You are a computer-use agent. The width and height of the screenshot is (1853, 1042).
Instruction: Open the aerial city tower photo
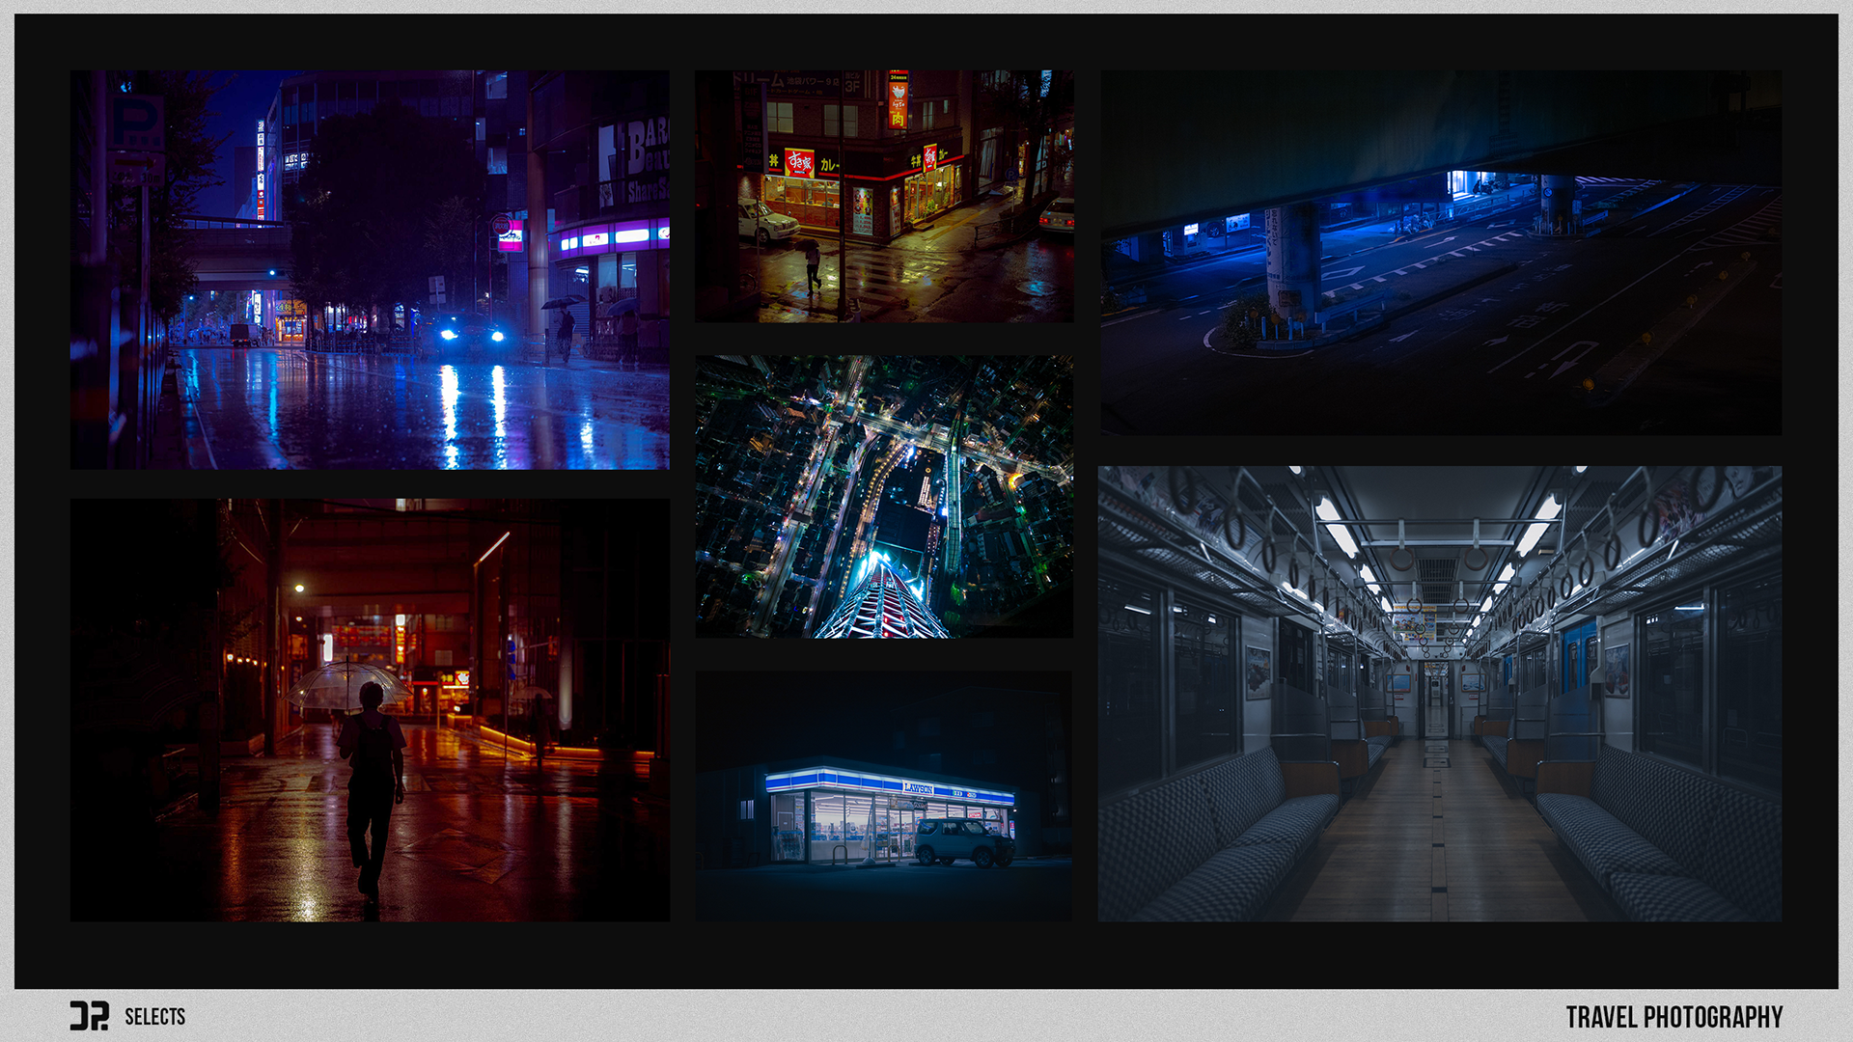884,496
